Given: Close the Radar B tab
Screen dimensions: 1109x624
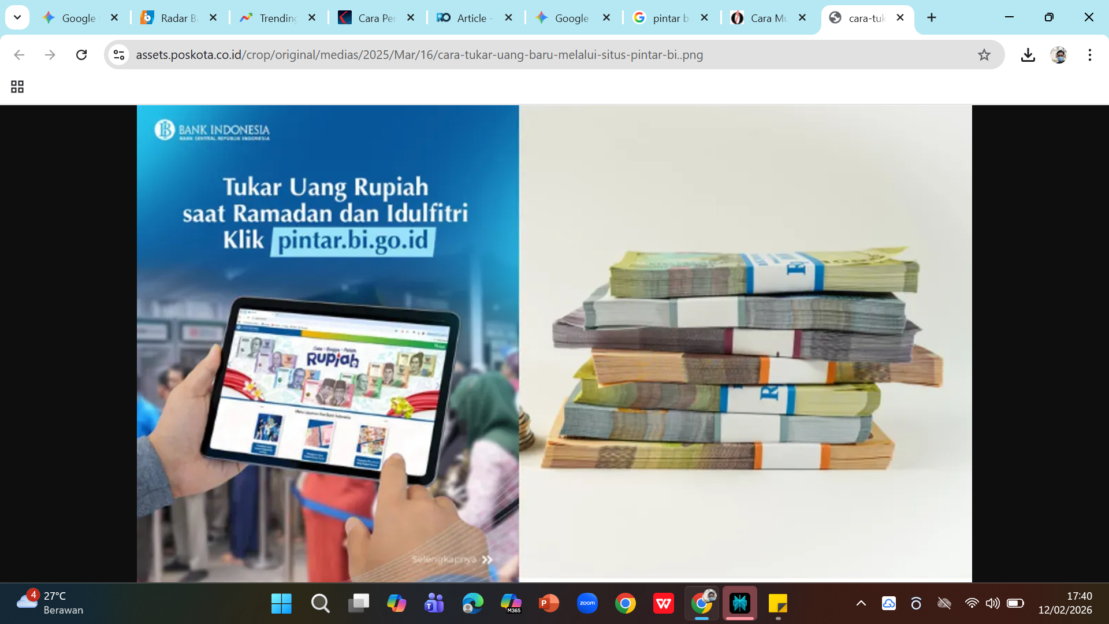Looking at the screenshot, I should 213,18.
